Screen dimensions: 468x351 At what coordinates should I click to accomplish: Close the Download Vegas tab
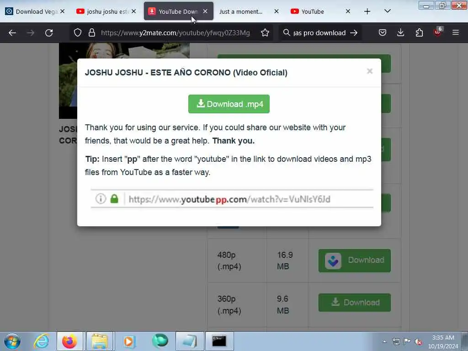pyautogui.click(x=62, y=11)
